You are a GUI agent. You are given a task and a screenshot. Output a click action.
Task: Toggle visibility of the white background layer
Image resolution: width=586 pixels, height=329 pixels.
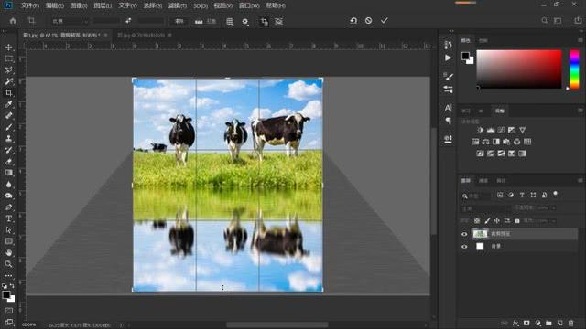pyautogui.click(x=464, y=247)
